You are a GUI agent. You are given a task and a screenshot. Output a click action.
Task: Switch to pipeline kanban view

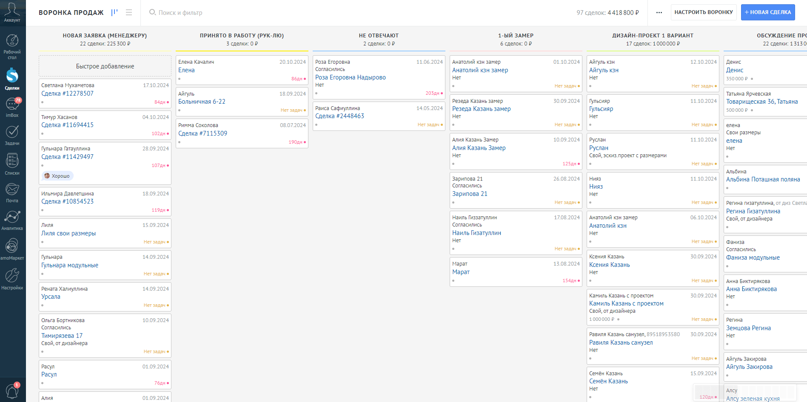pos(114,13)
